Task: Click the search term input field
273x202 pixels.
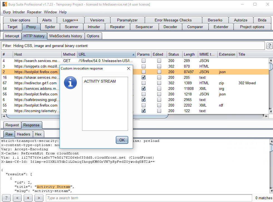Action: pyautogui.click(x=149, y=198)
